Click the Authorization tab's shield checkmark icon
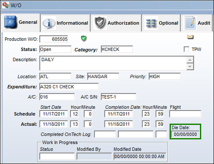This screenshot has width=214, height=164. click(100, 23)
